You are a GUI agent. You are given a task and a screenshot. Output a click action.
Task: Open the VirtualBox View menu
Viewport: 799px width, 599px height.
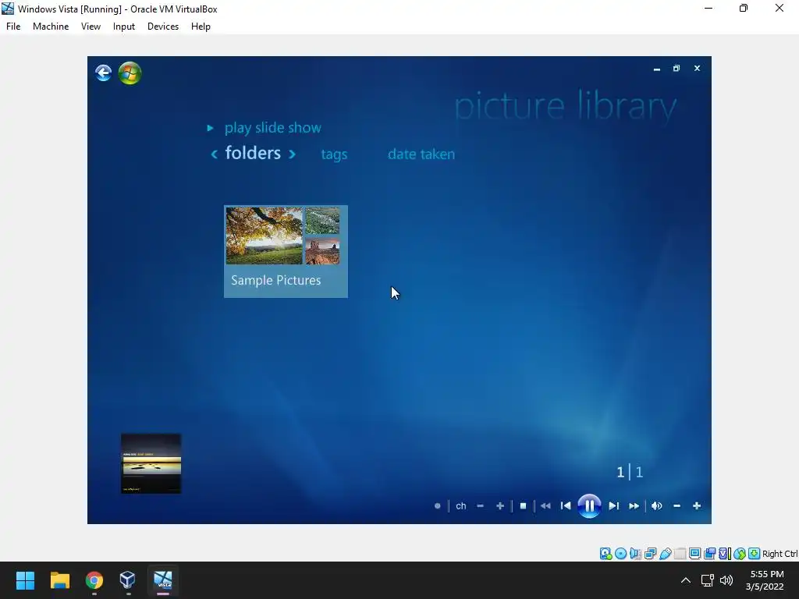pos(91,27)
